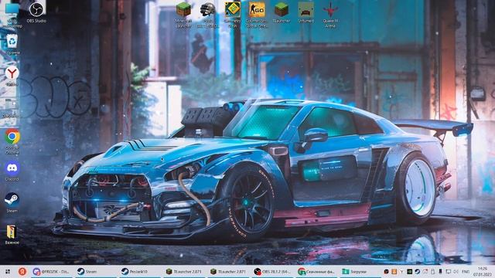Viewport: 495px width, 278px height.
Task: Open the clock and date flyout
Action: point(483,271)
